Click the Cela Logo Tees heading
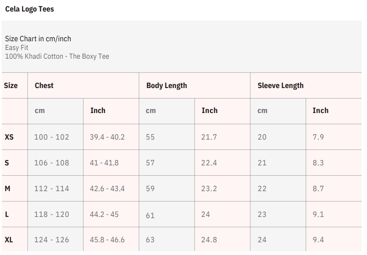 pyautogui.click(x=29, y=9)
